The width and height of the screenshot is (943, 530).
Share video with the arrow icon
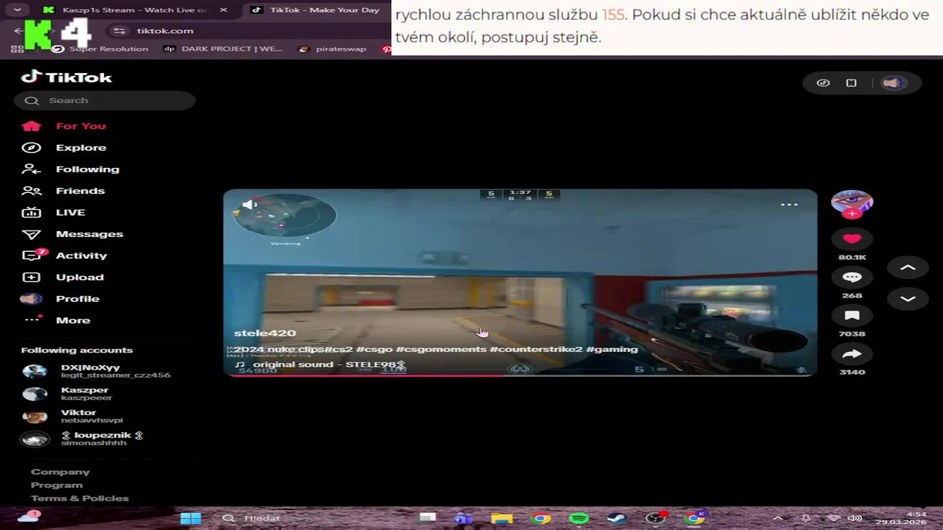click(852, 354)
